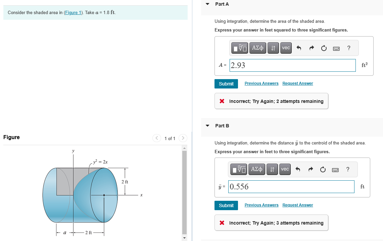Undo the last entry in Part A
This screenshot has height=241, width=383.
tap(298, 48)
